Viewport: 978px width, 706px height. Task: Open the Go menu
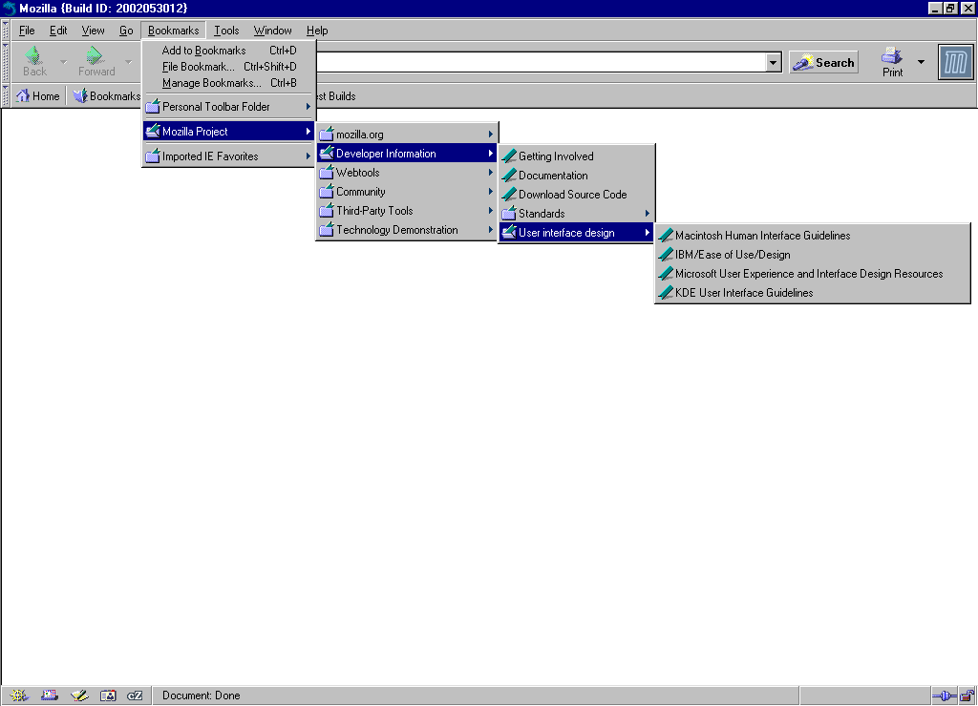126,30
